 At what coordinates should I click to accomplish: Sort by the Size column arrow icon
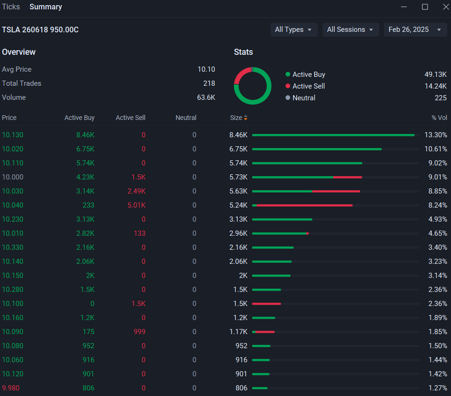(246, 118)
